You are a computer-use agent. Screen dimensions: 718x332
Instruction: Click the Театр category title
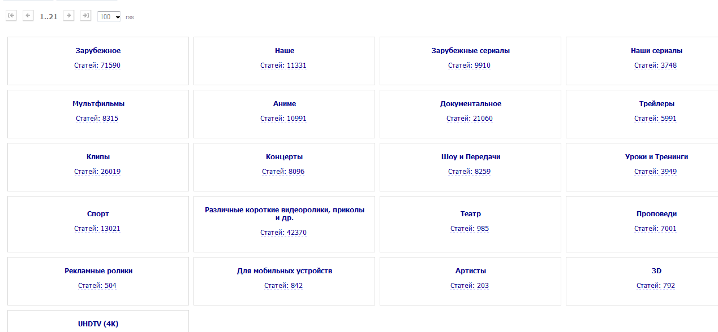click(470, 214)
